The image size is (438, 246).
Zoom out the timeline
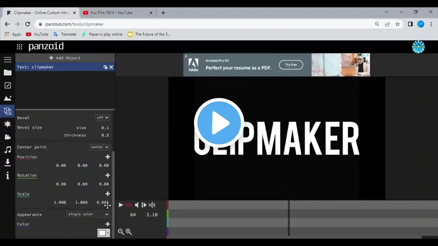pos(121,232)
